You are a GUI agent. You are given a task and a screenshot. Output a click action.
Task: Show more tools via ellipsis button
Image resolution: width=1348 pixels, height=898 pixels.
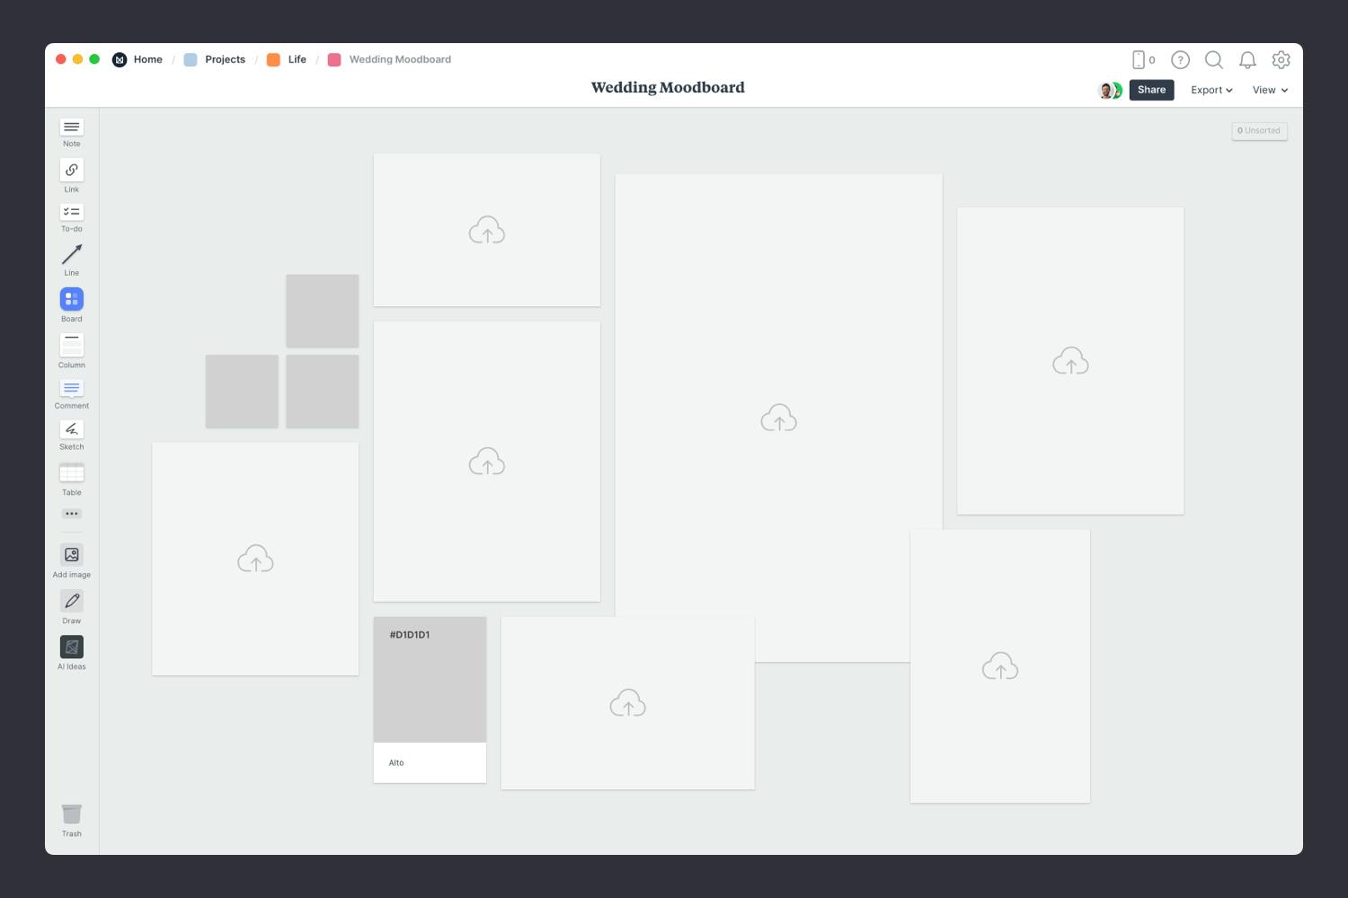coord(72,514)
